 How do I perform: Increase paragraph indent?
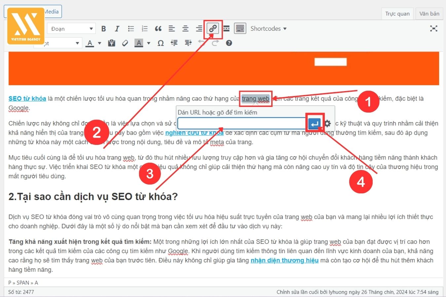click(x=188, y=43)
